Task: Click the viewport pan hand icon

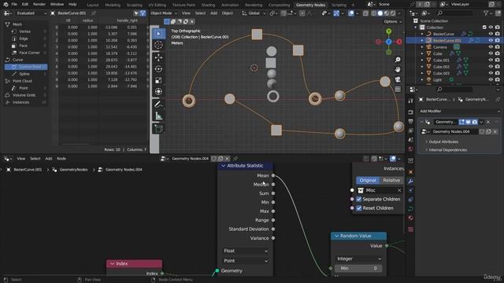Action: pyautogui.click(x=398, y=69)
